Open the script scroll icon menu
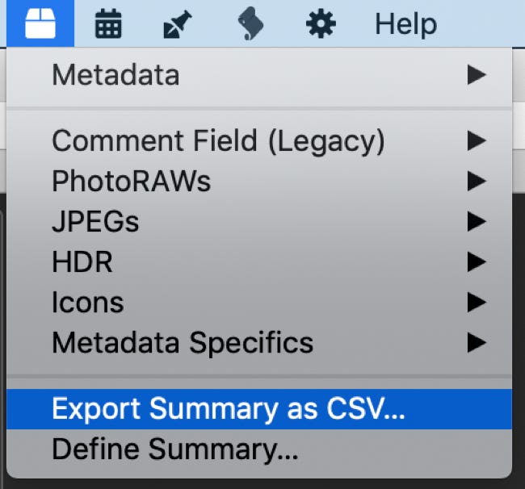This screenshot has width=525, height=489. [250, 24]
